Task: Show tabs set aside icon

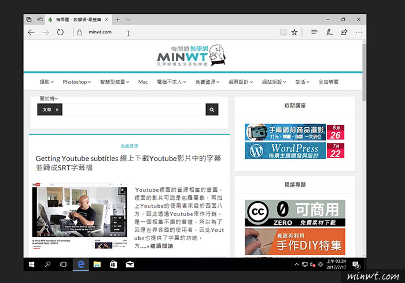Action: pyautogui.click(x=29, y=19)
